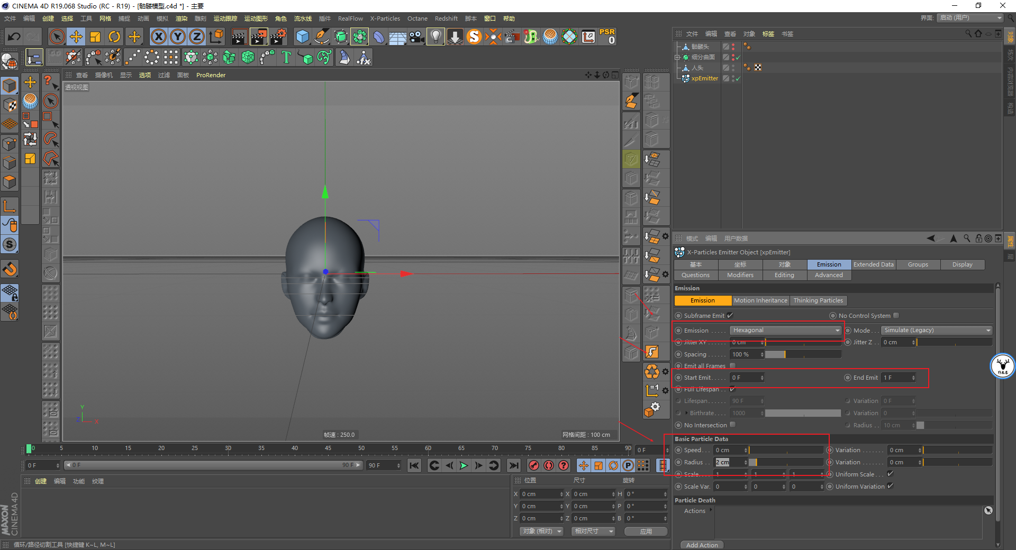Click the Undo arrow icon
1016x550 pixels.
click(x=14, y=36)
